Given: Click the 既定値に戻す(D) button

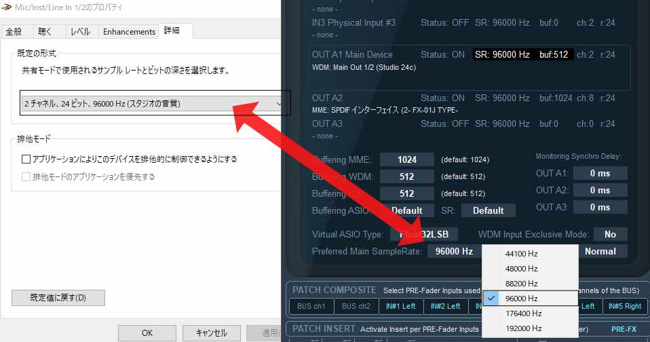Looking at the screenshot, I should (x=58, y=297).
